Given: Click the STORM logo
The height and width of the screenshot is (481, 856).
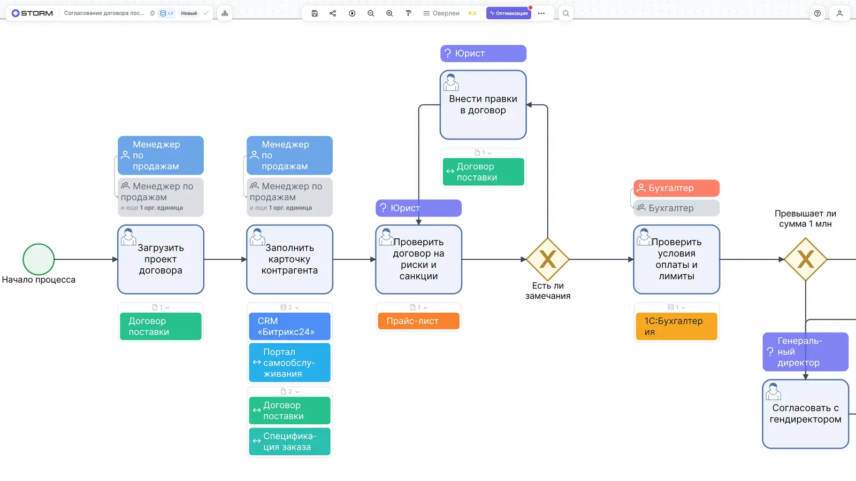Looking at the screenshot, I should [32, 13].
